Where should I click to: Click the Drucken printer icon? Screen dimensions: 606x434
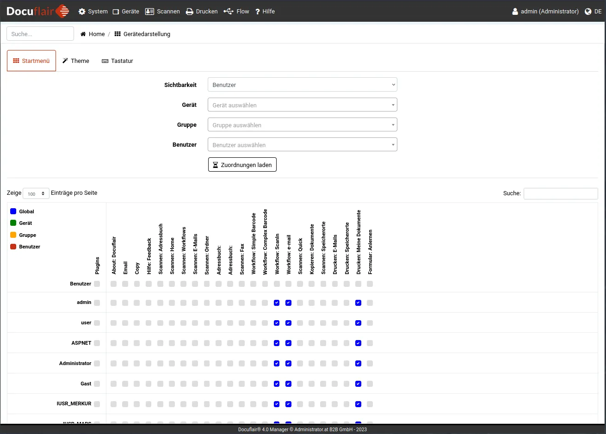click(190, 12)
